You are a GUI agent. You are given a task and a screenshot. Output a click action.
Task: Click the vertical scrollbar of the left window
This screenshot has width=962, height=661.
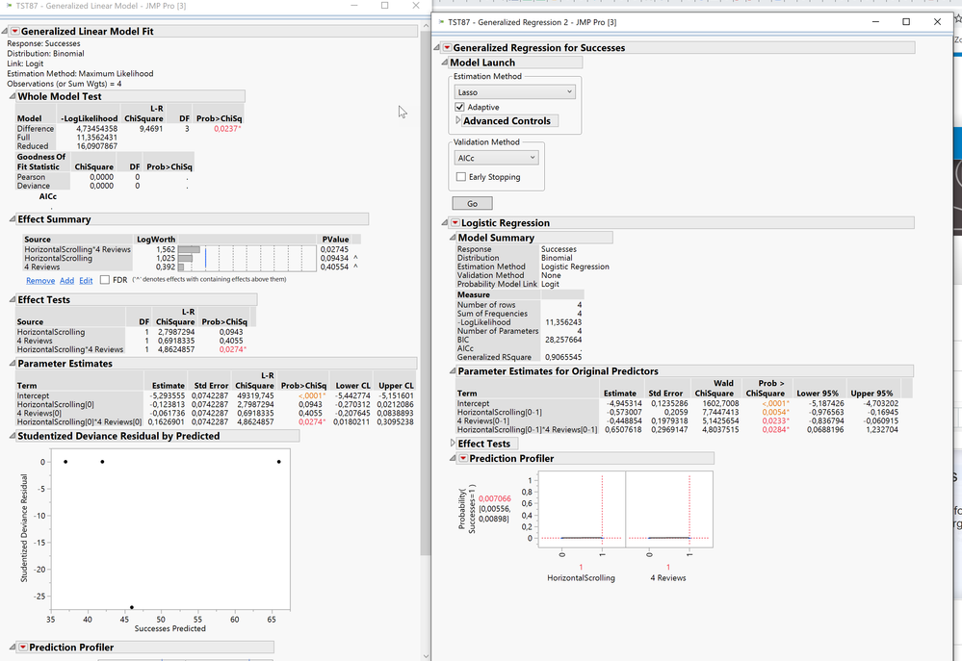[427, 289]
